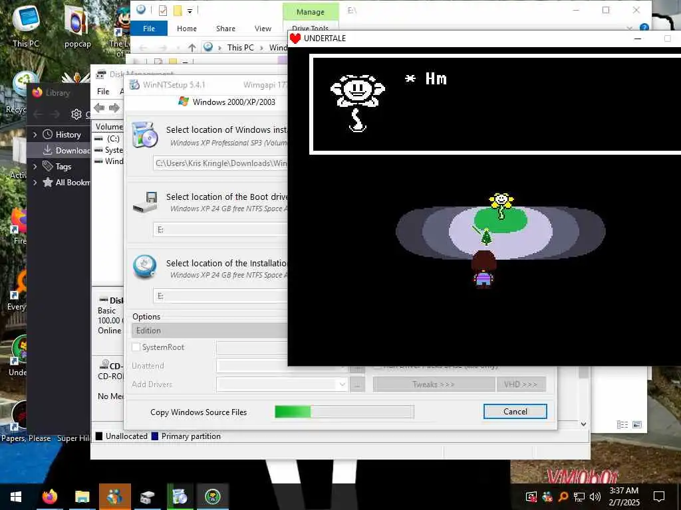Select the (C:) volume row
The width and height of the screenshot is (681, 510).
tap(108, 139)
